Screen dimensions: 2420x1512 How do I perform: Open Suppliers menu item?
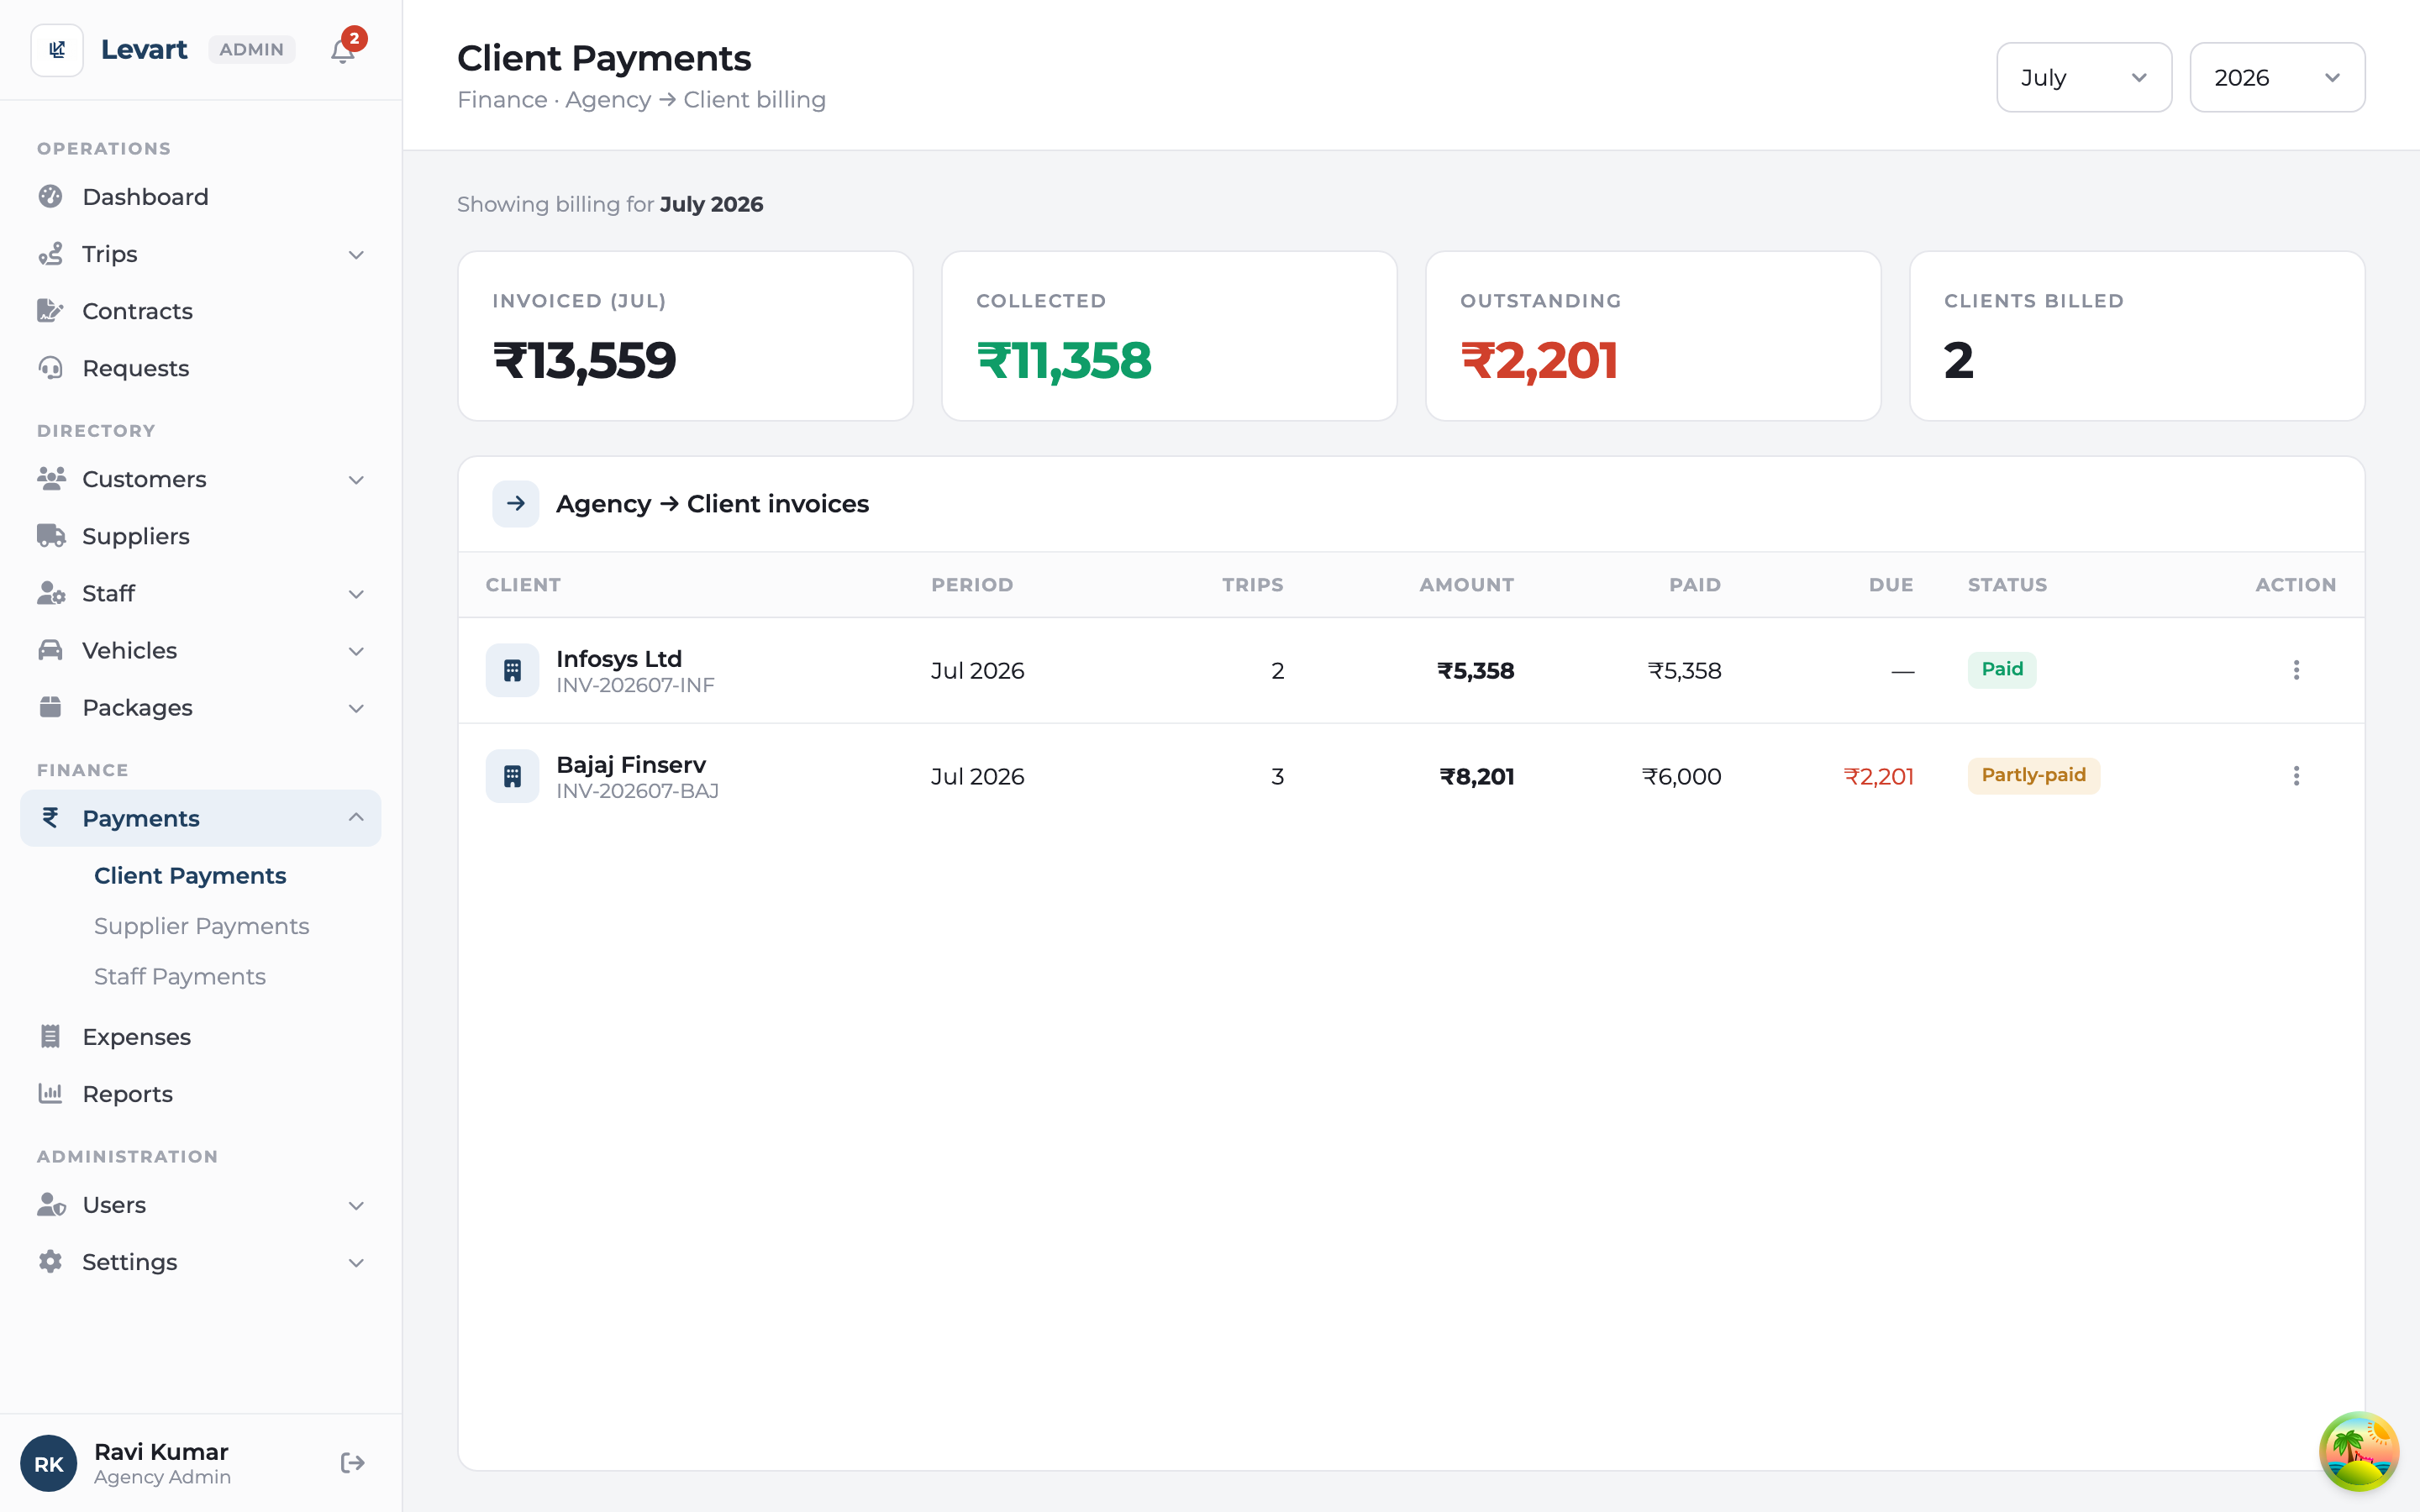tap(201, 536)
